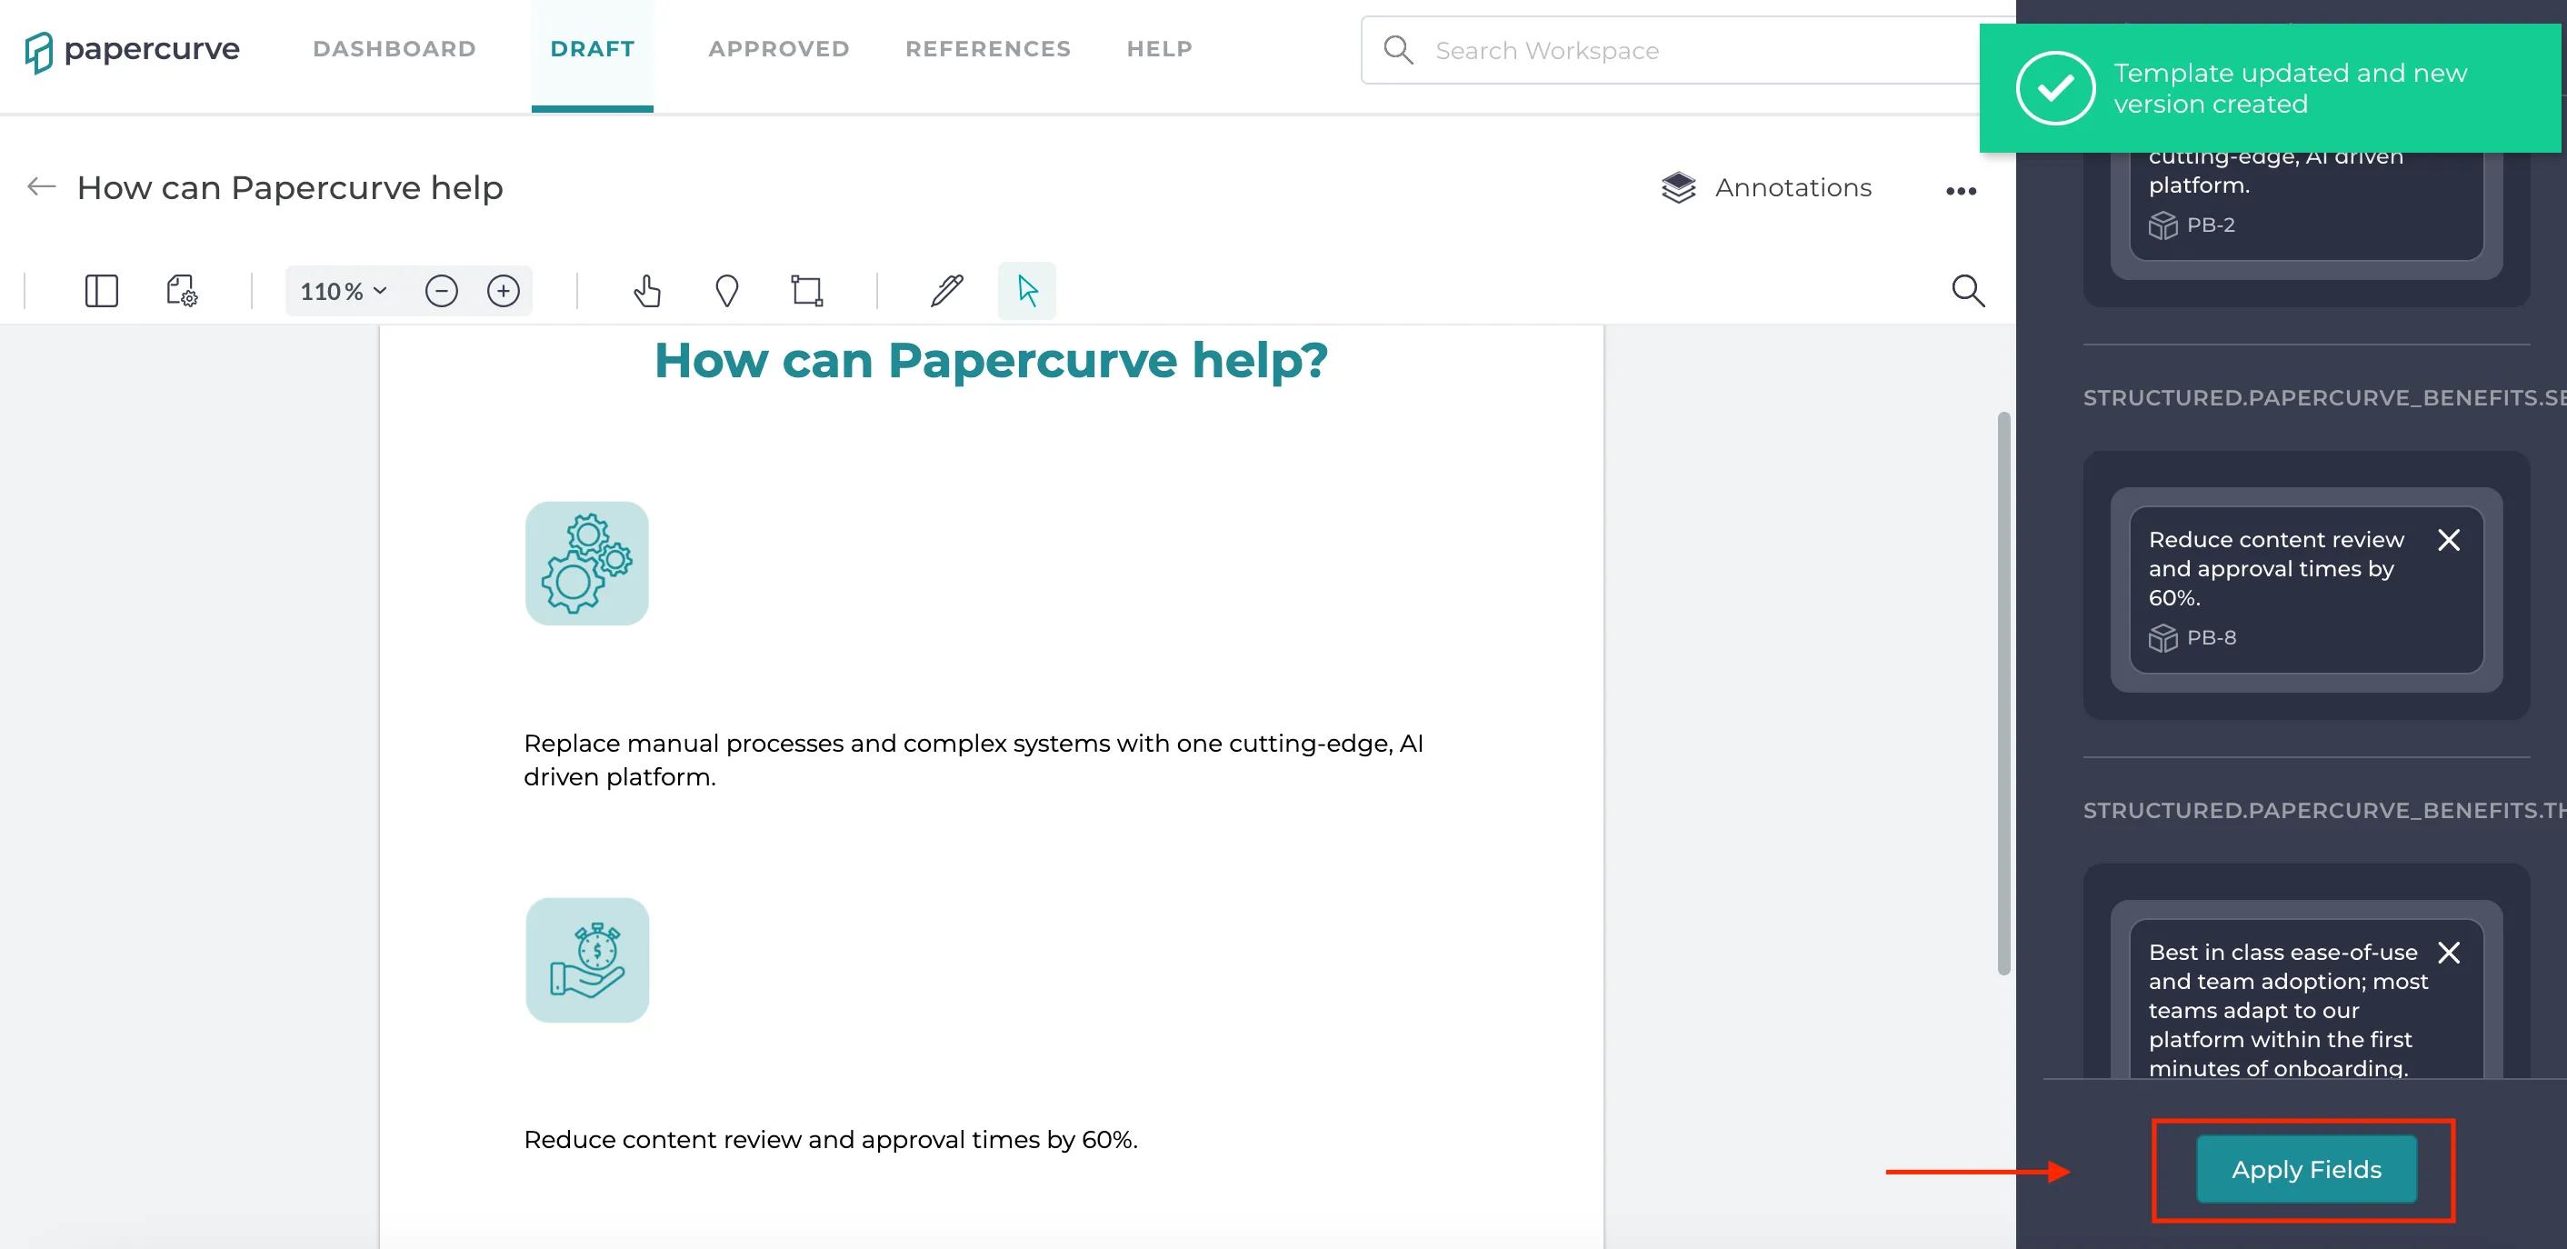Activate the arrow selection pointer tool

1027,291
